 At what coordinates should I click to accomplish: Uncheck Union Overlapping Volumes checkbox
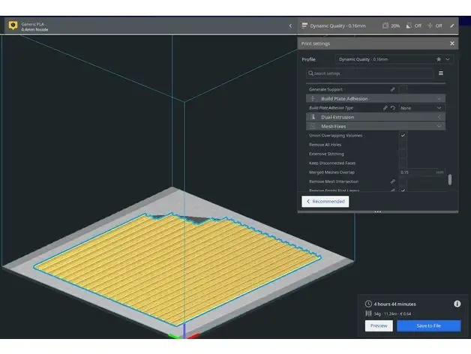click(x=403, y=135)
